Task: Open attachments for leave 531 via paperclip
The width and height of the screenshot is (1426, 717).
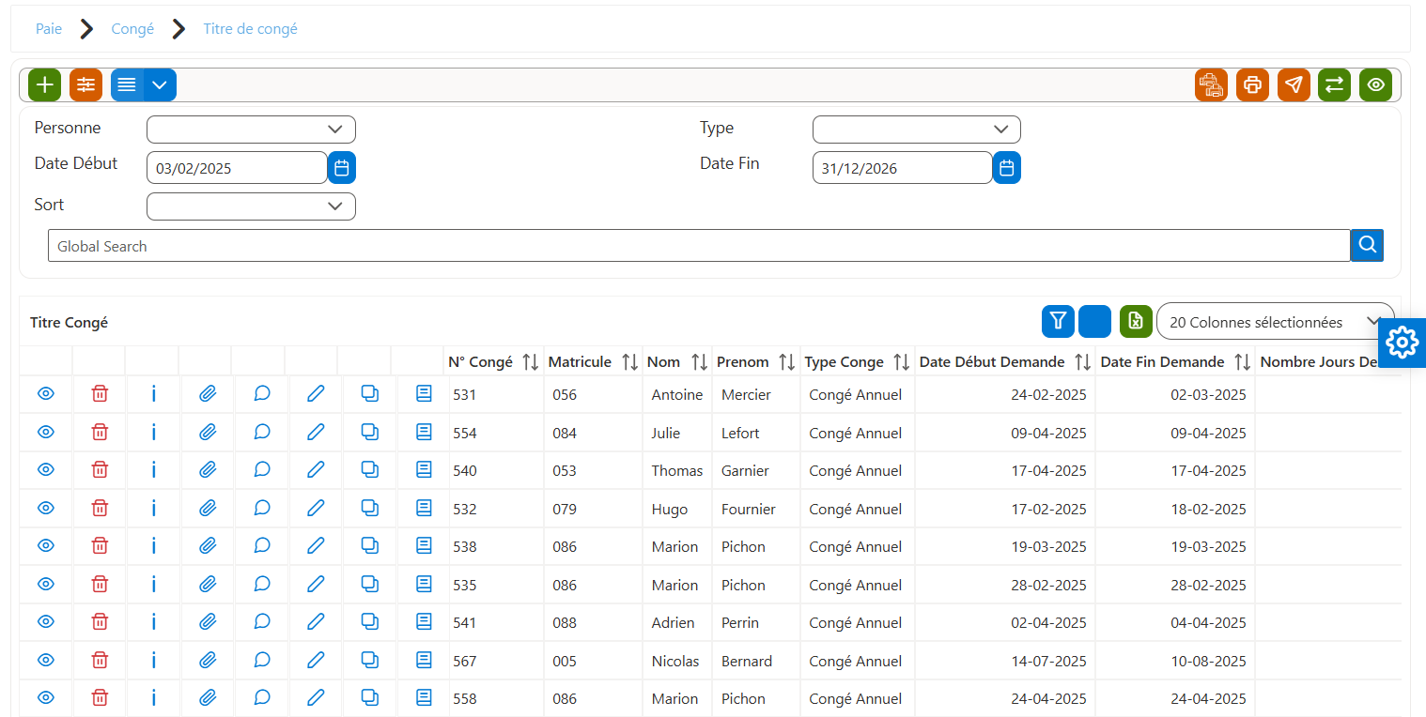Action: coord(208,394)
